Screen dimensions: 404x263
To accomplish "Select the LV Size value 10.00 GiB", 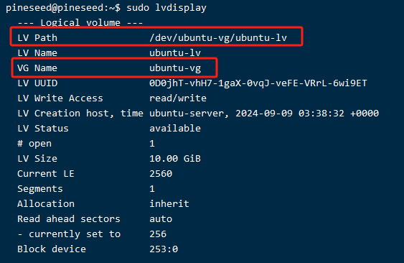I will (175, 159).
